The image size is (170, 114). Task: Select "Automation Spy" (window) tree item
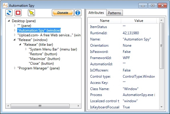click(39, 30)
